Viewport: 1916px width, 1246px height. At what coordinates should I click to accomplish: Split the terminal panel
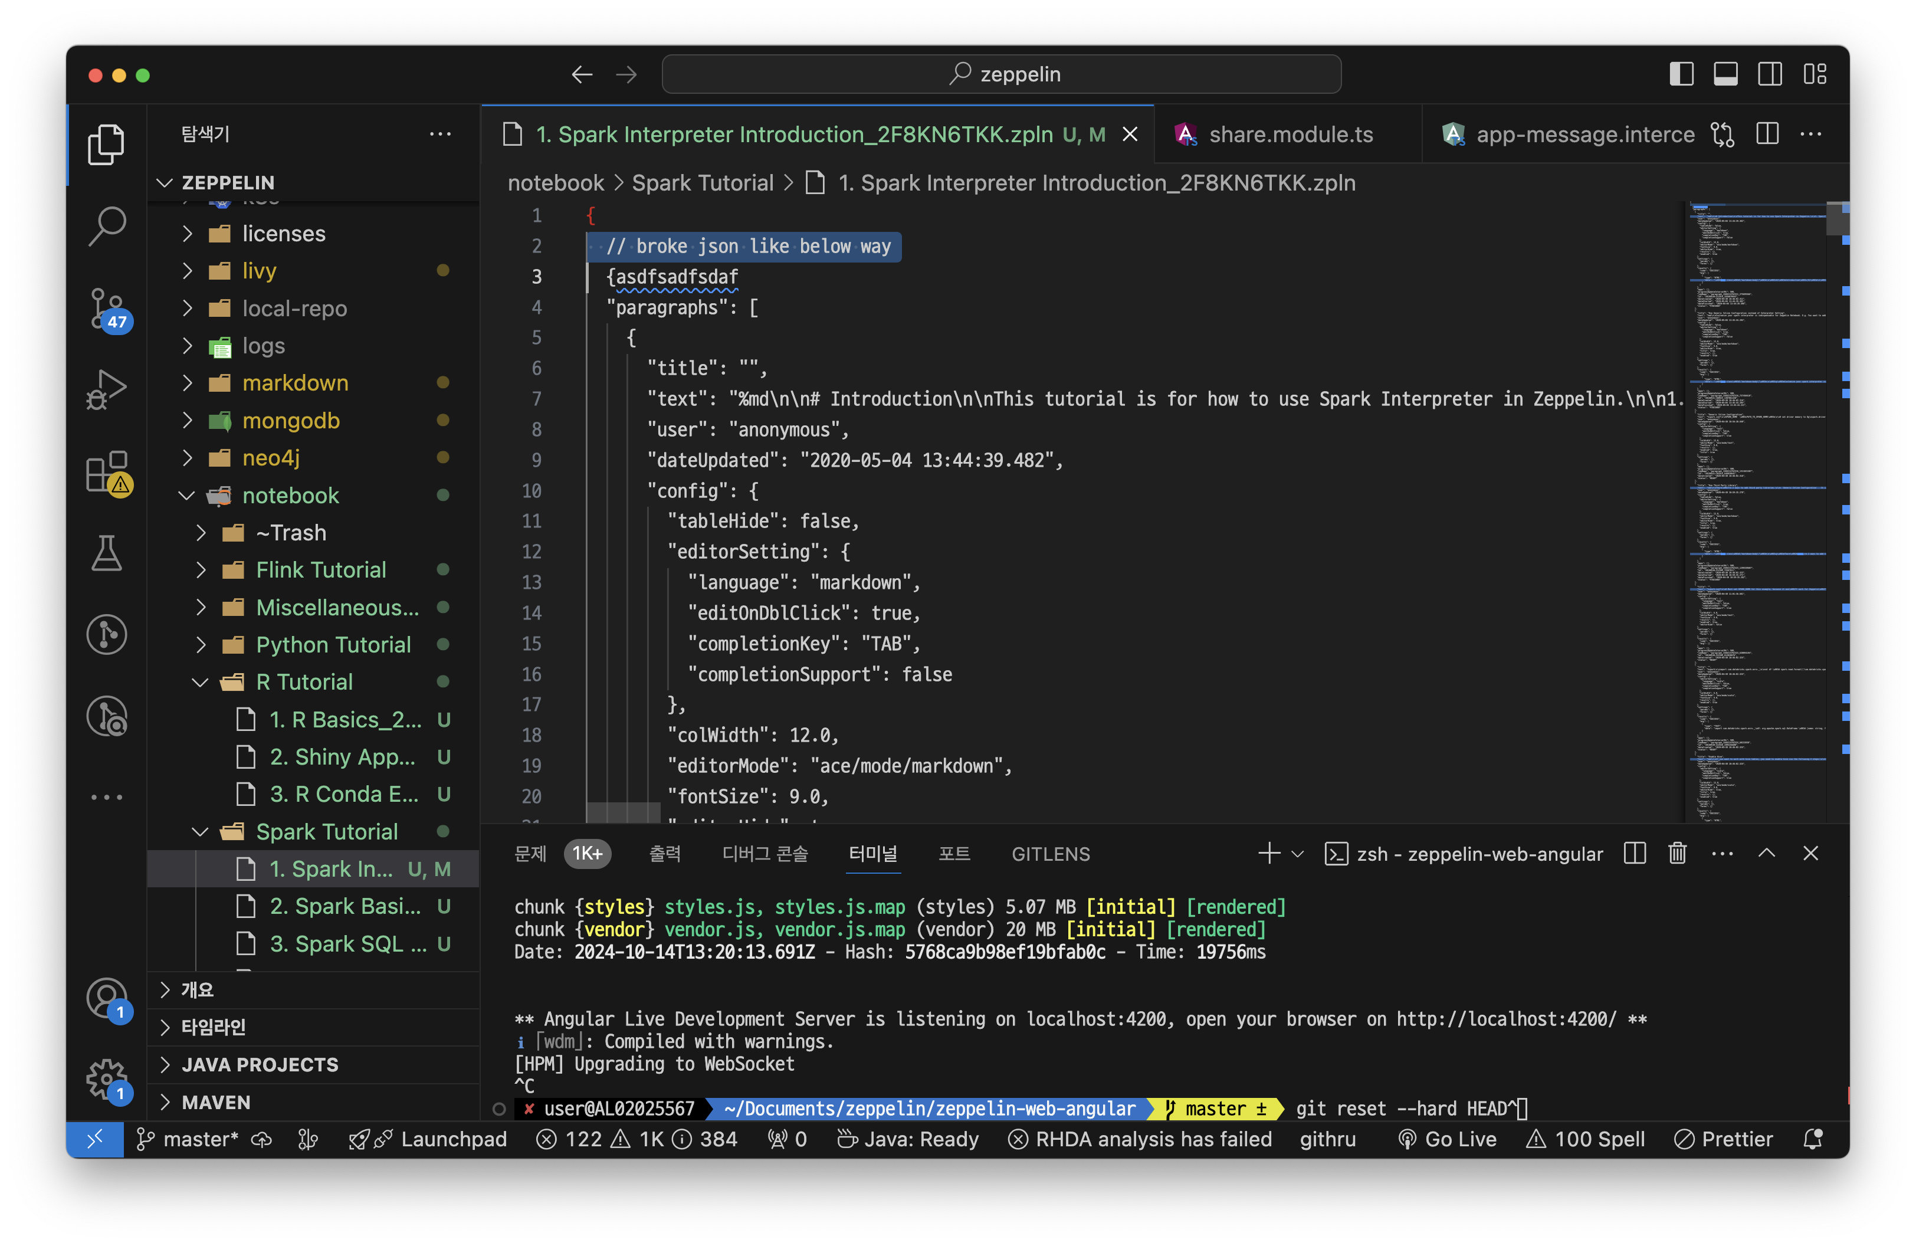pyautogui.click(x=1634, y=853)
